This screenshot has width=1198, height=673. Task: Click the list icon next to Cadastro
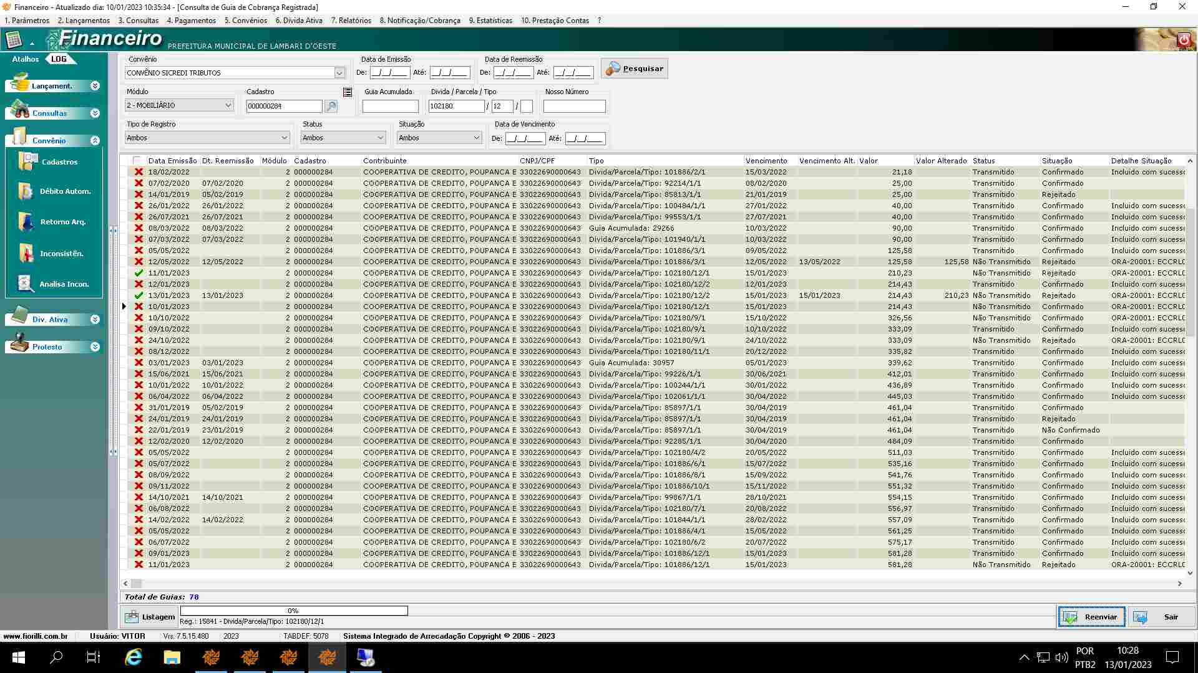pyautogui.click(x=348, y=92)
